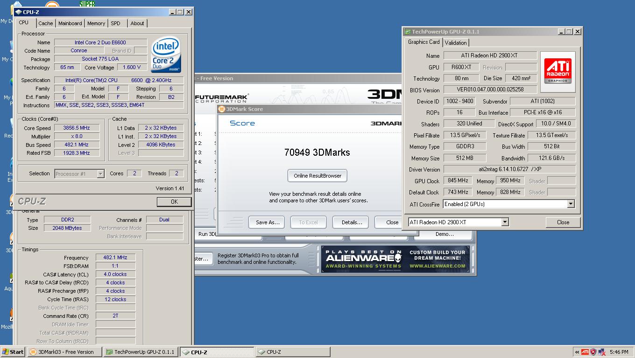Click the Intel Core 2 Duo logo
This screenshot has height=358, width=635.
(x=165, y=55)
